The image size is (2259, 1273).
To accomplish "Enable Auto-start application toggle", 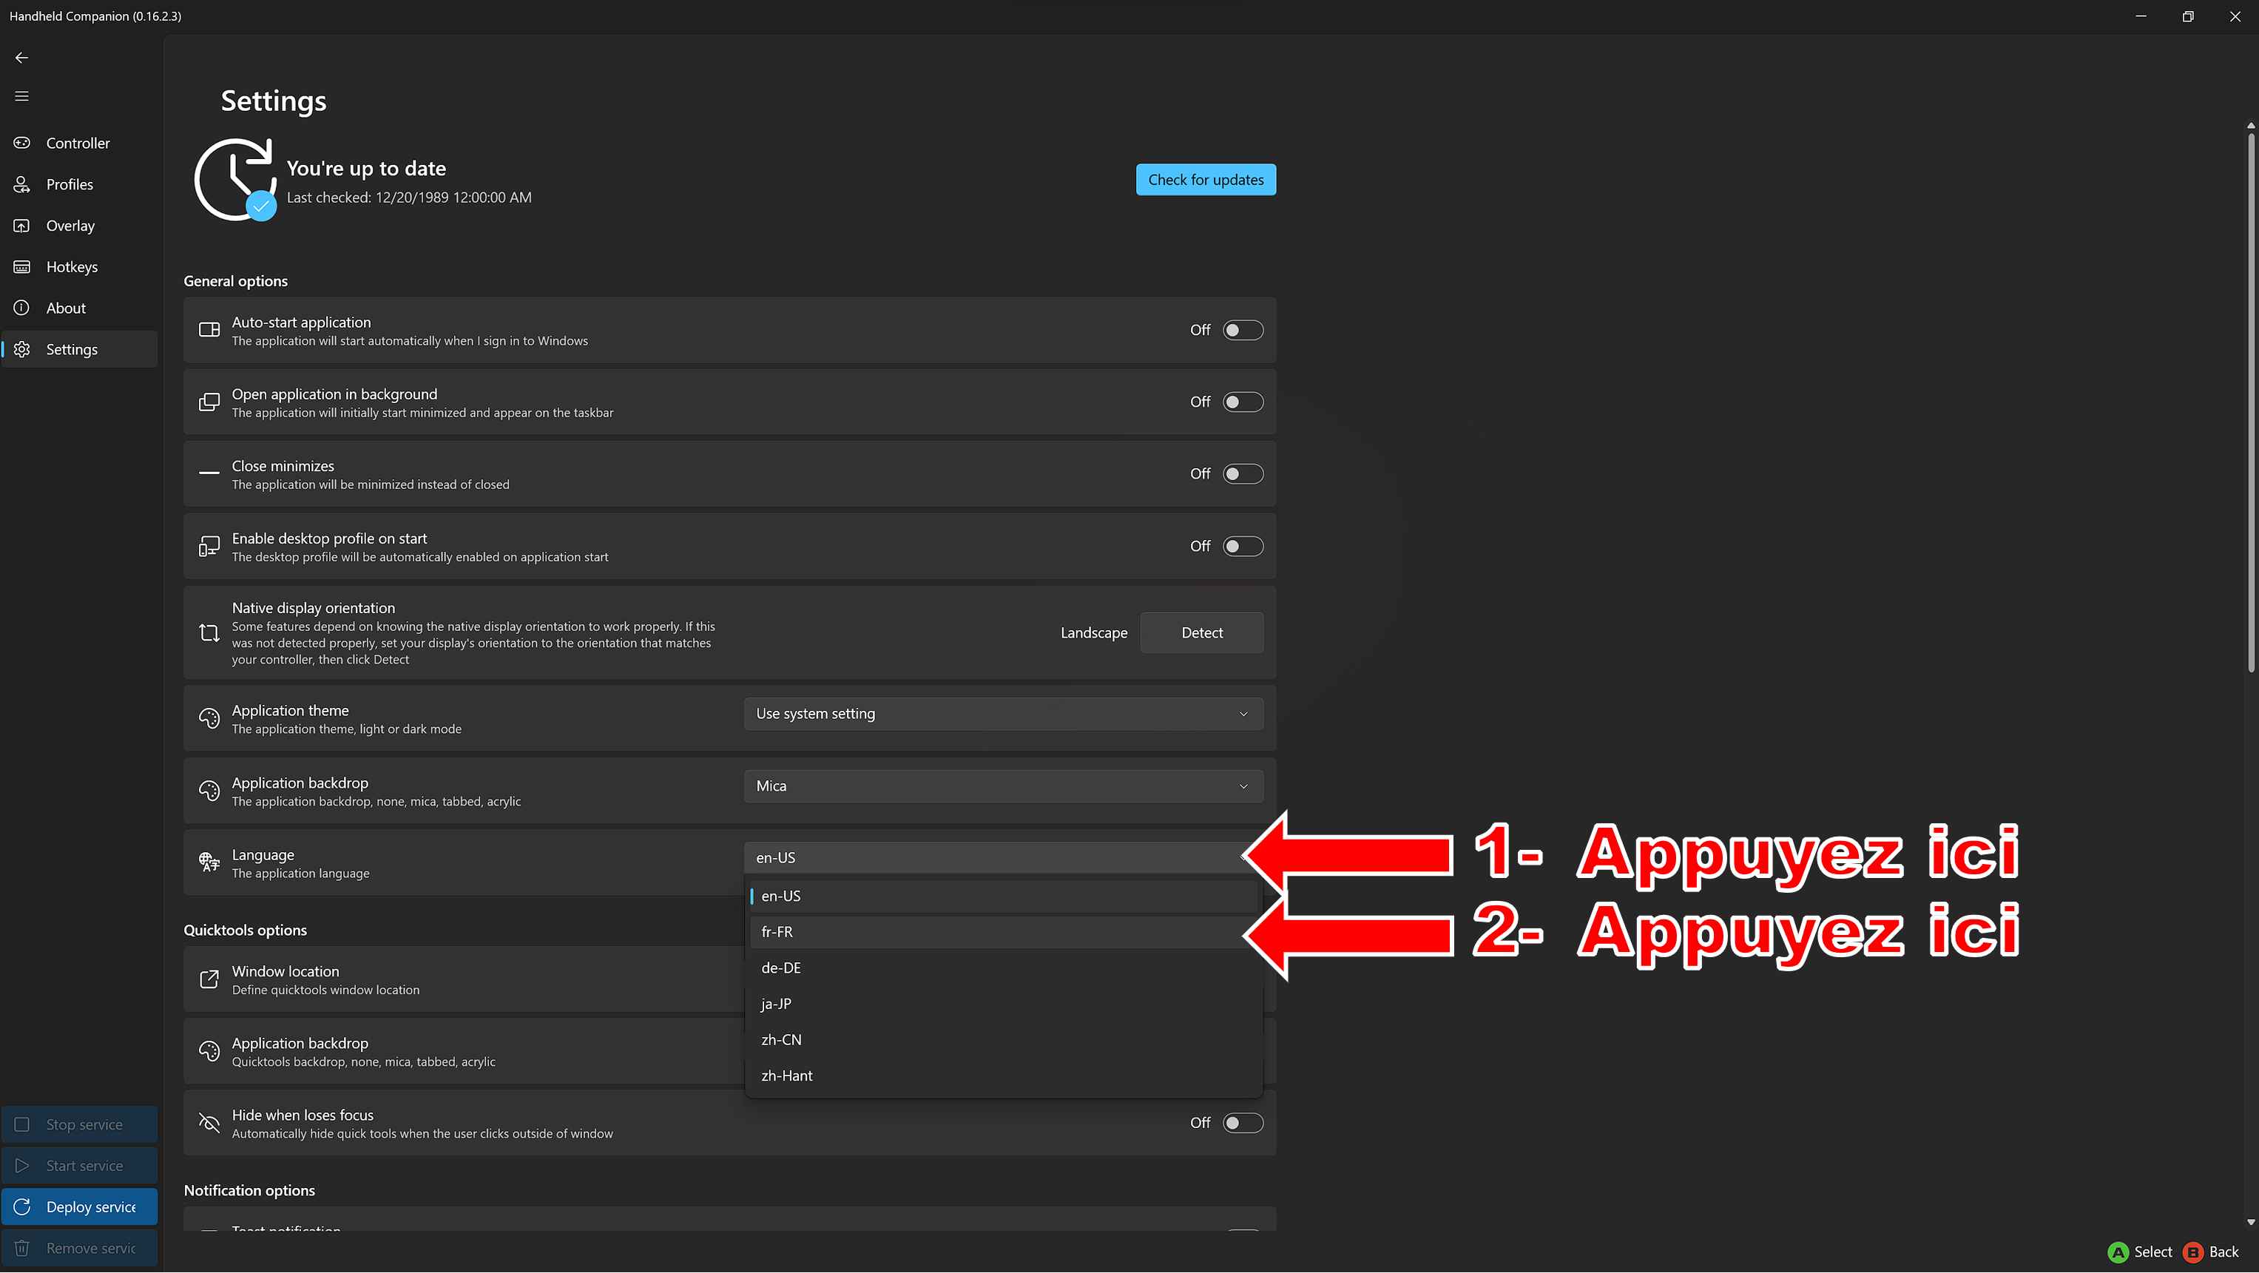I will pos(1243,330).
